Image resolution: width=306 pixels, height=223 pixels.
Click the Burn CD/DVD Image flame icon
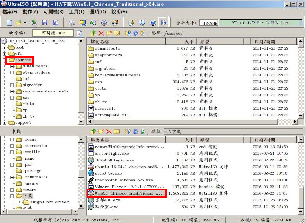click(x=115, y=23)
